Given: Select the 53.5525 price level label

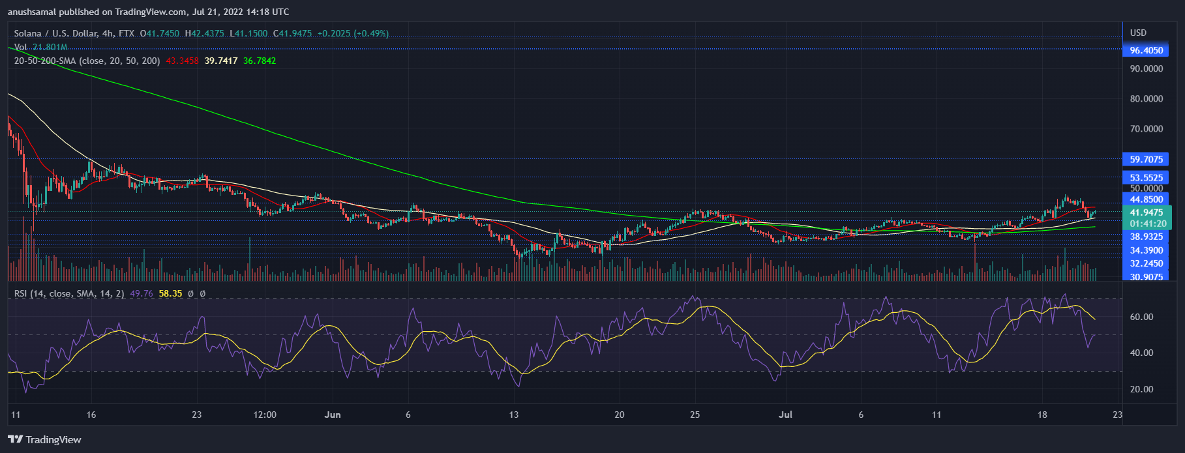Looking at the screenshot, I should (1146, 177).
